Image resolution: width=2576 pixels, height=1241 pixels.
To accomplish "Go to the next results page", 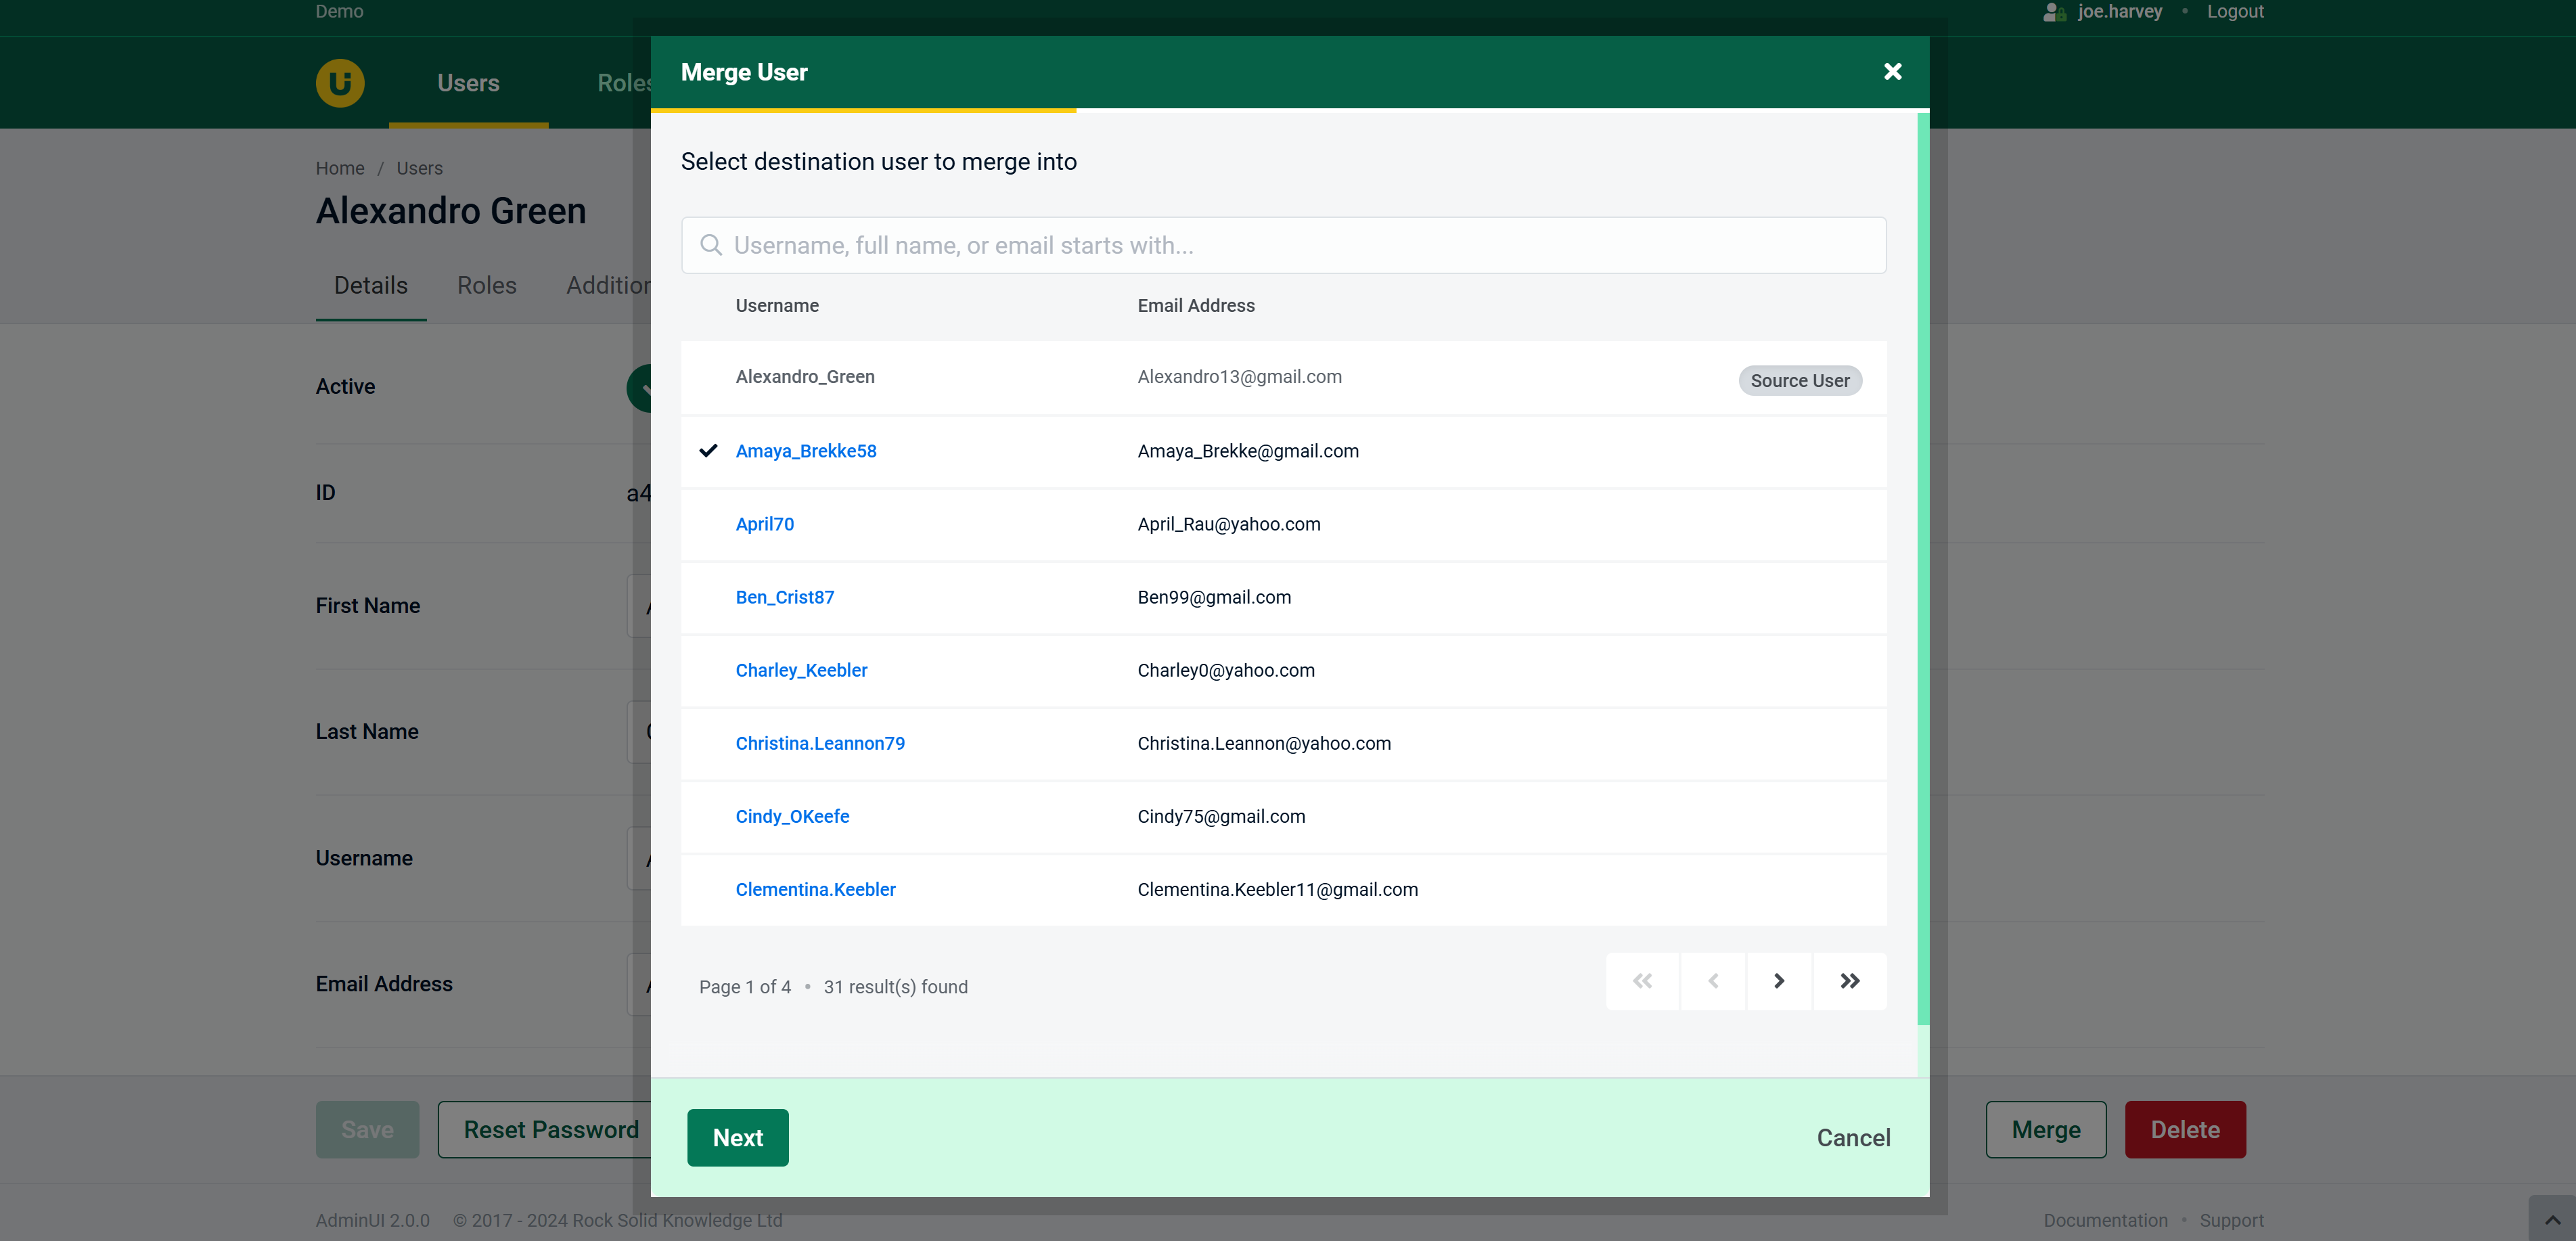I will [1779, 981].
